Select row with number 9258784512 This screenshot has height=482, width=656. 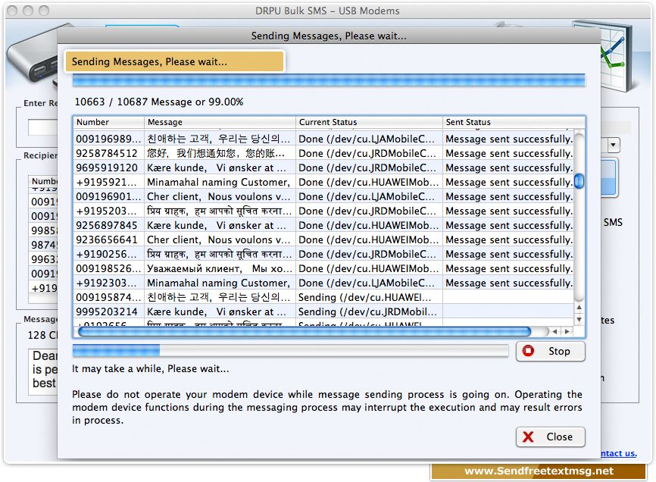click(323, 153)
